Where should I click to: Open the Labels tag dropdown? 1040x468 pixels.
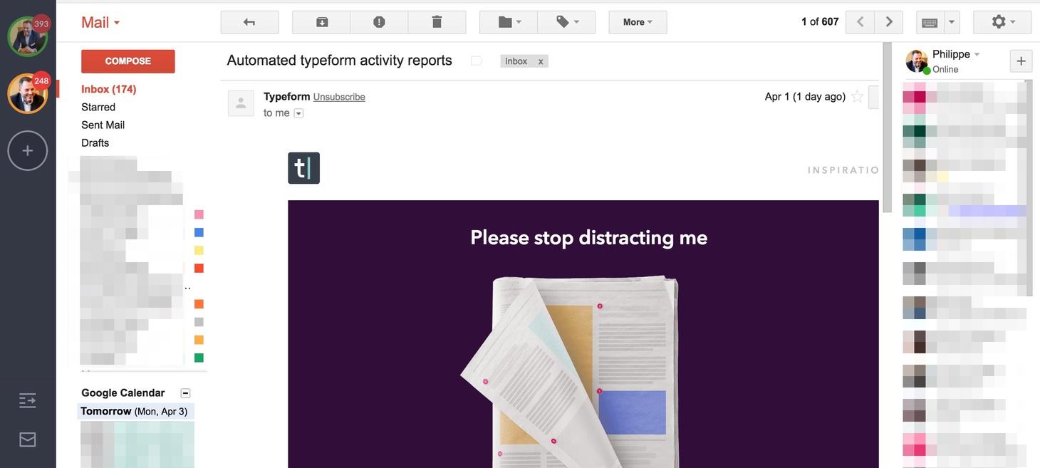click(x=566, y=22)
